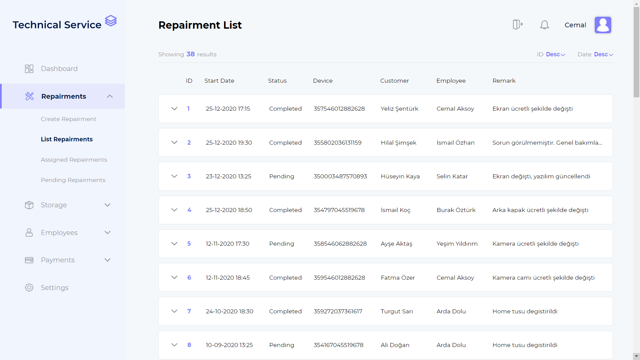Click the scrollbar up arrow
Viewport: 640px width, 360px height.
(x=636, y=3)
